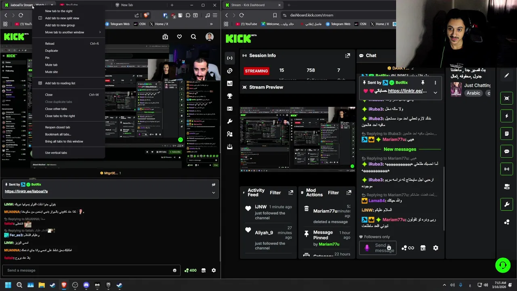This screenshot has height=291, width=517.
Task: Pop out the Session Info panel
Action: click(347, 55)
